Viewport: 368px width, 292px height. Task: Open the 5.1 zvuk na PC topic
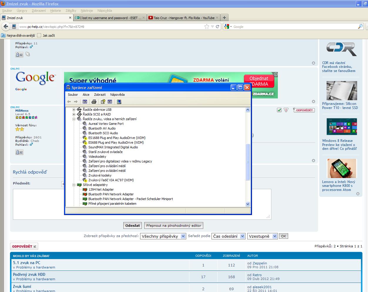[27, 263]
